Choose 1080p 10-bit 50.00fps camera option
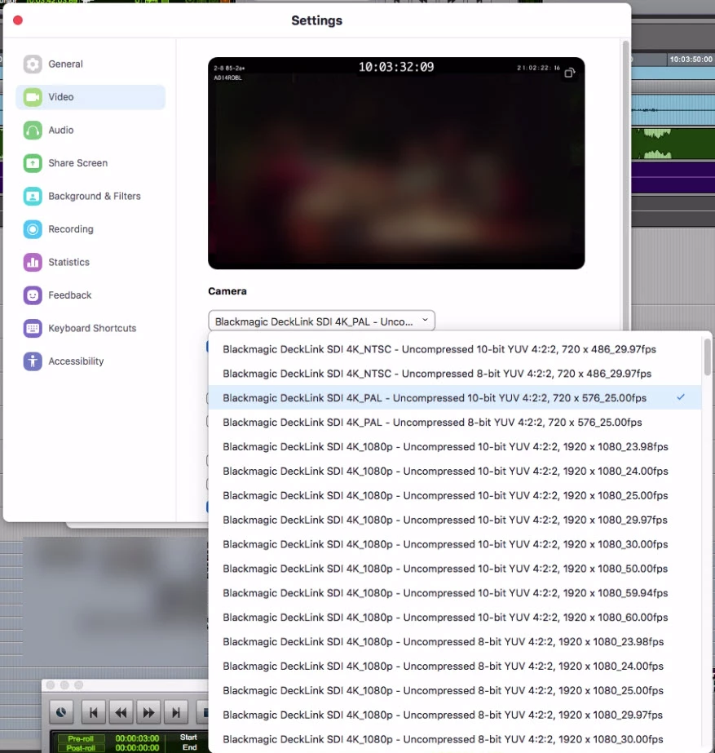 (455, 569)
